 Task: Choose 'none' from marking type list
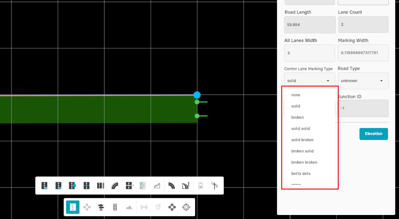(296, 95)
